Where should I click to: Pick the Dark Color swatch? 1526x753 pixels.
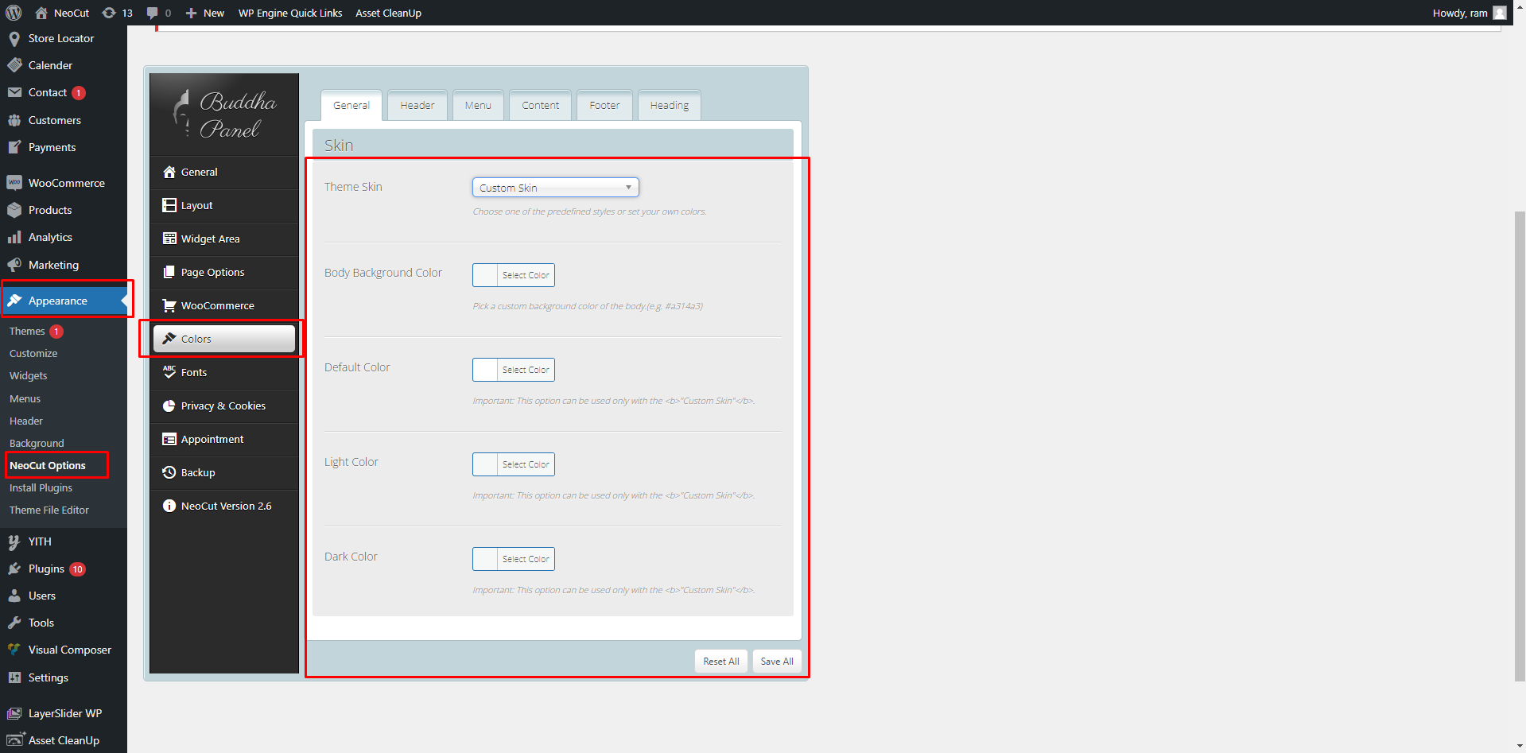coord(485,559)
